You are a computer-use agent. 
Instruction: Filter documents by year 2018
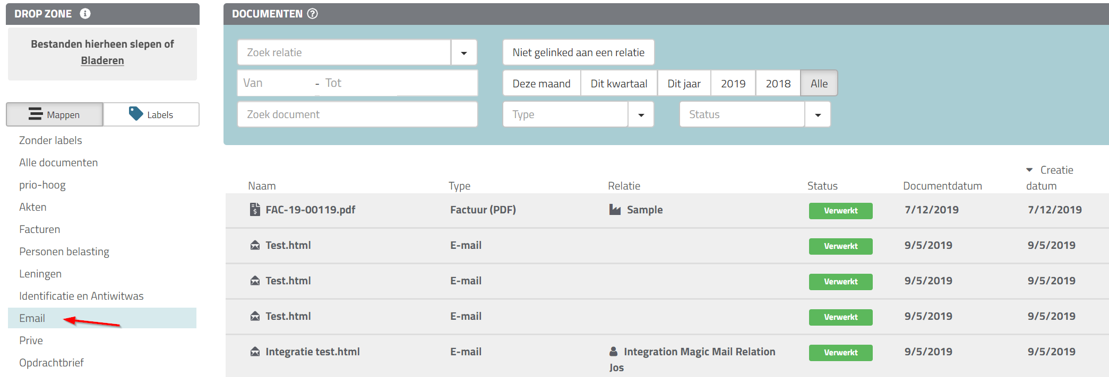tap(778, 83)
